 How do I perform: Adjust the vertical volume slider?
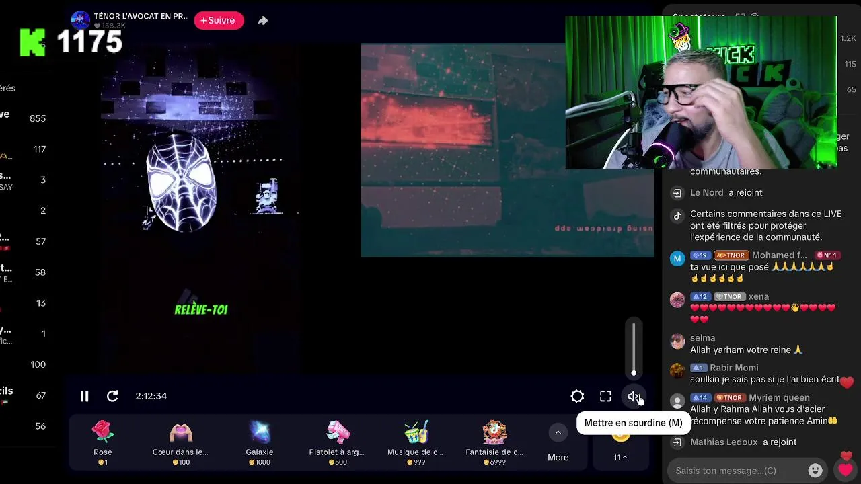coord(634,350)
